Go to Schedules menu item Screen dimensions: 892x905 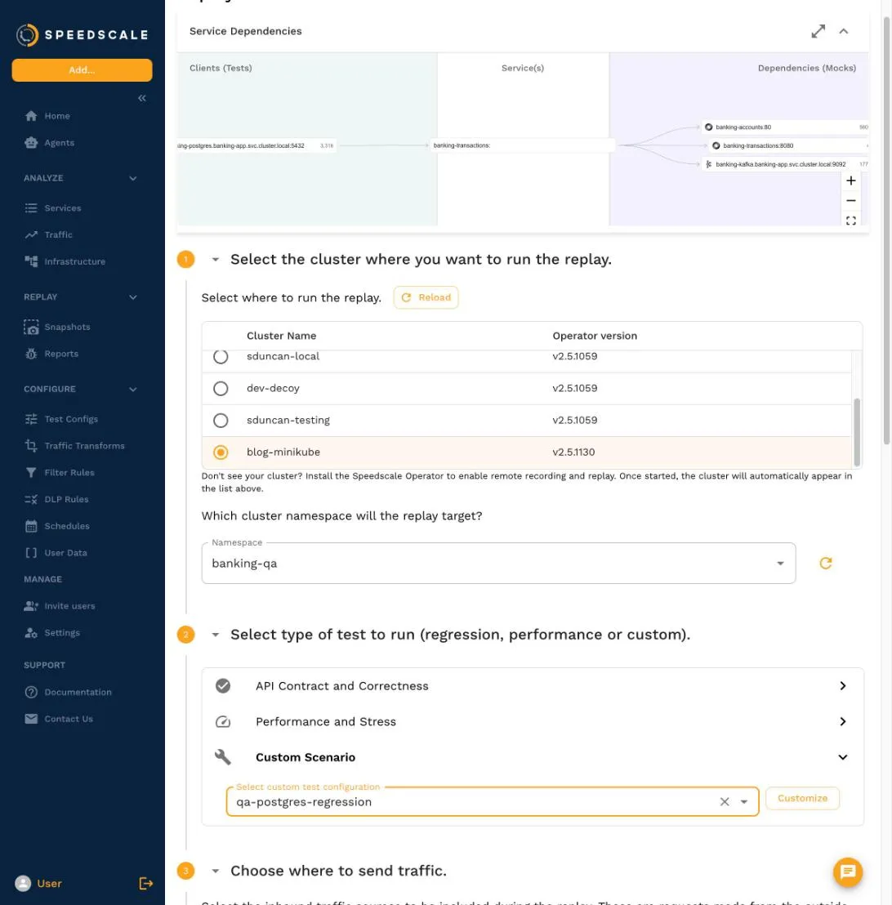pyautogui.click(x=67, y=526)
